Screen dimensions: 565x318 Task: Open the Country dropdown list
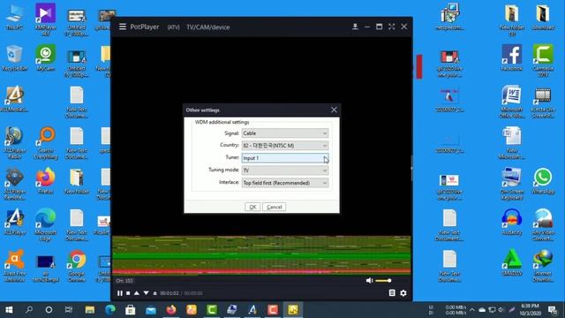pyautogui.click(x=285, y=146)
